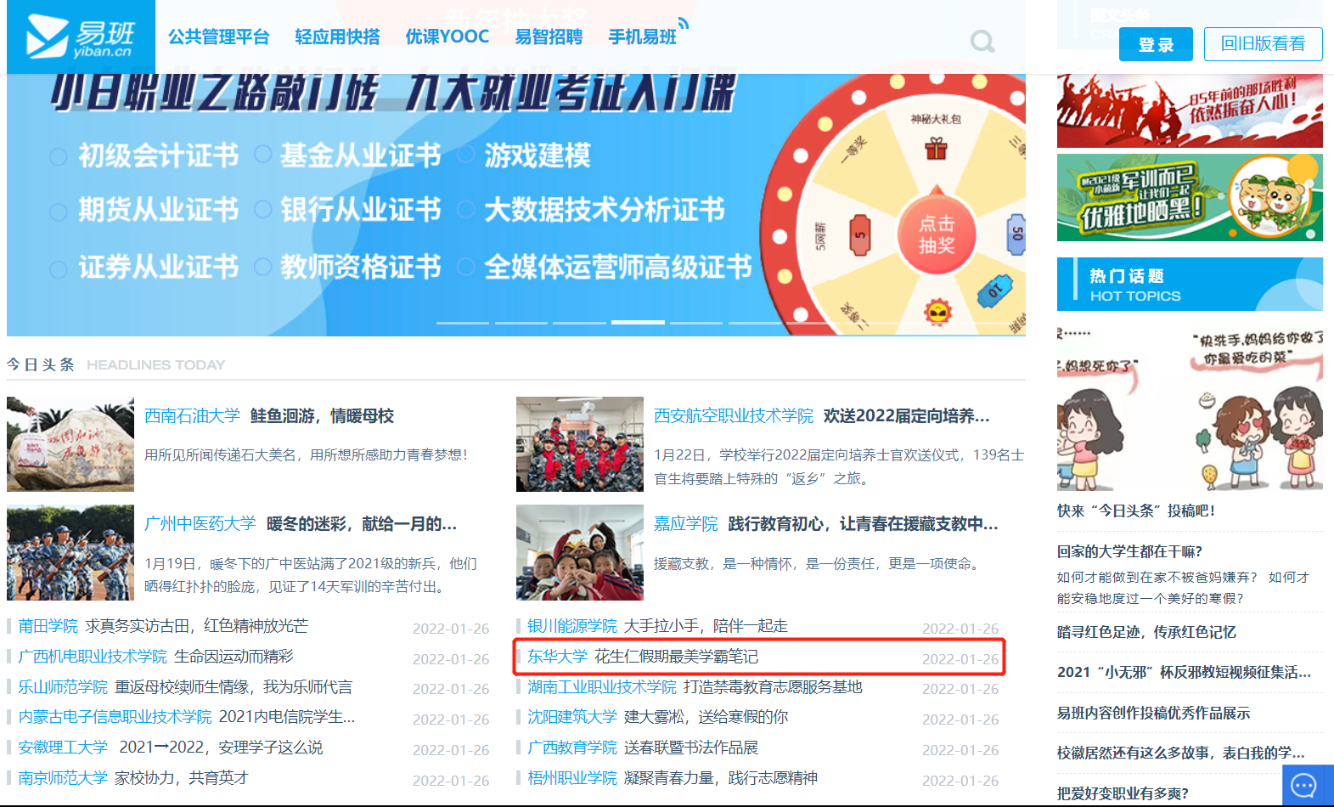1334x807 pixels.
Task: Read hot topic 踏寻红色足迹，传承红色记忆
Action: [x=1146, y=632]
